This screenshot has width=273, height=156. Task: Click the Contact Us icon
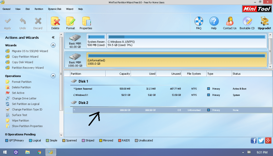pos(230,23)
